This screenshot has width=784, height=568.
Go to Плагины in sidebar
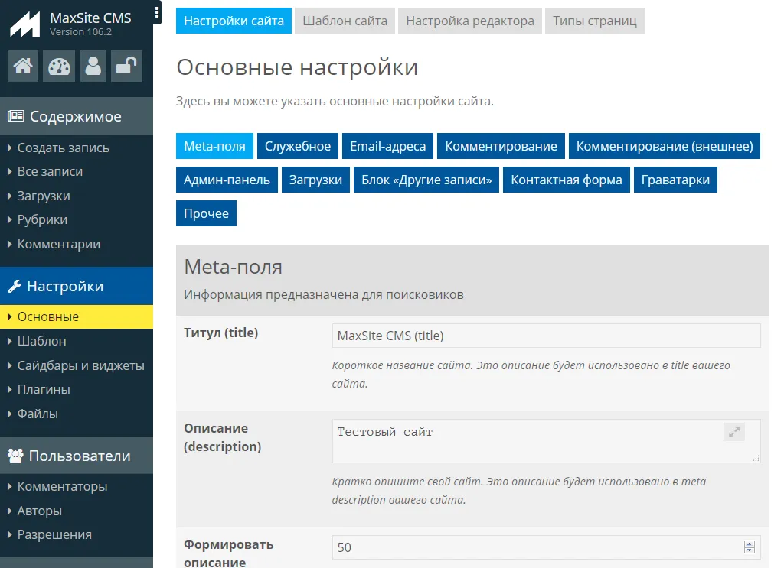pyautogui.click(x=44, y=389)
